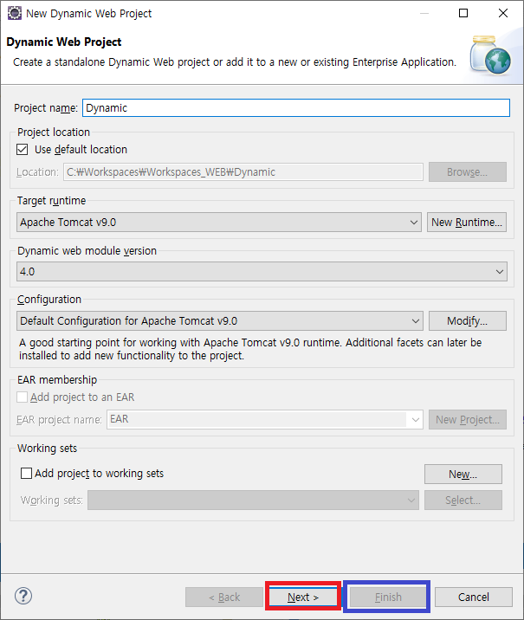The width and height of the screenshot is (524, 620).
Task: Click the Location path field
Action: tap(243, 172)
